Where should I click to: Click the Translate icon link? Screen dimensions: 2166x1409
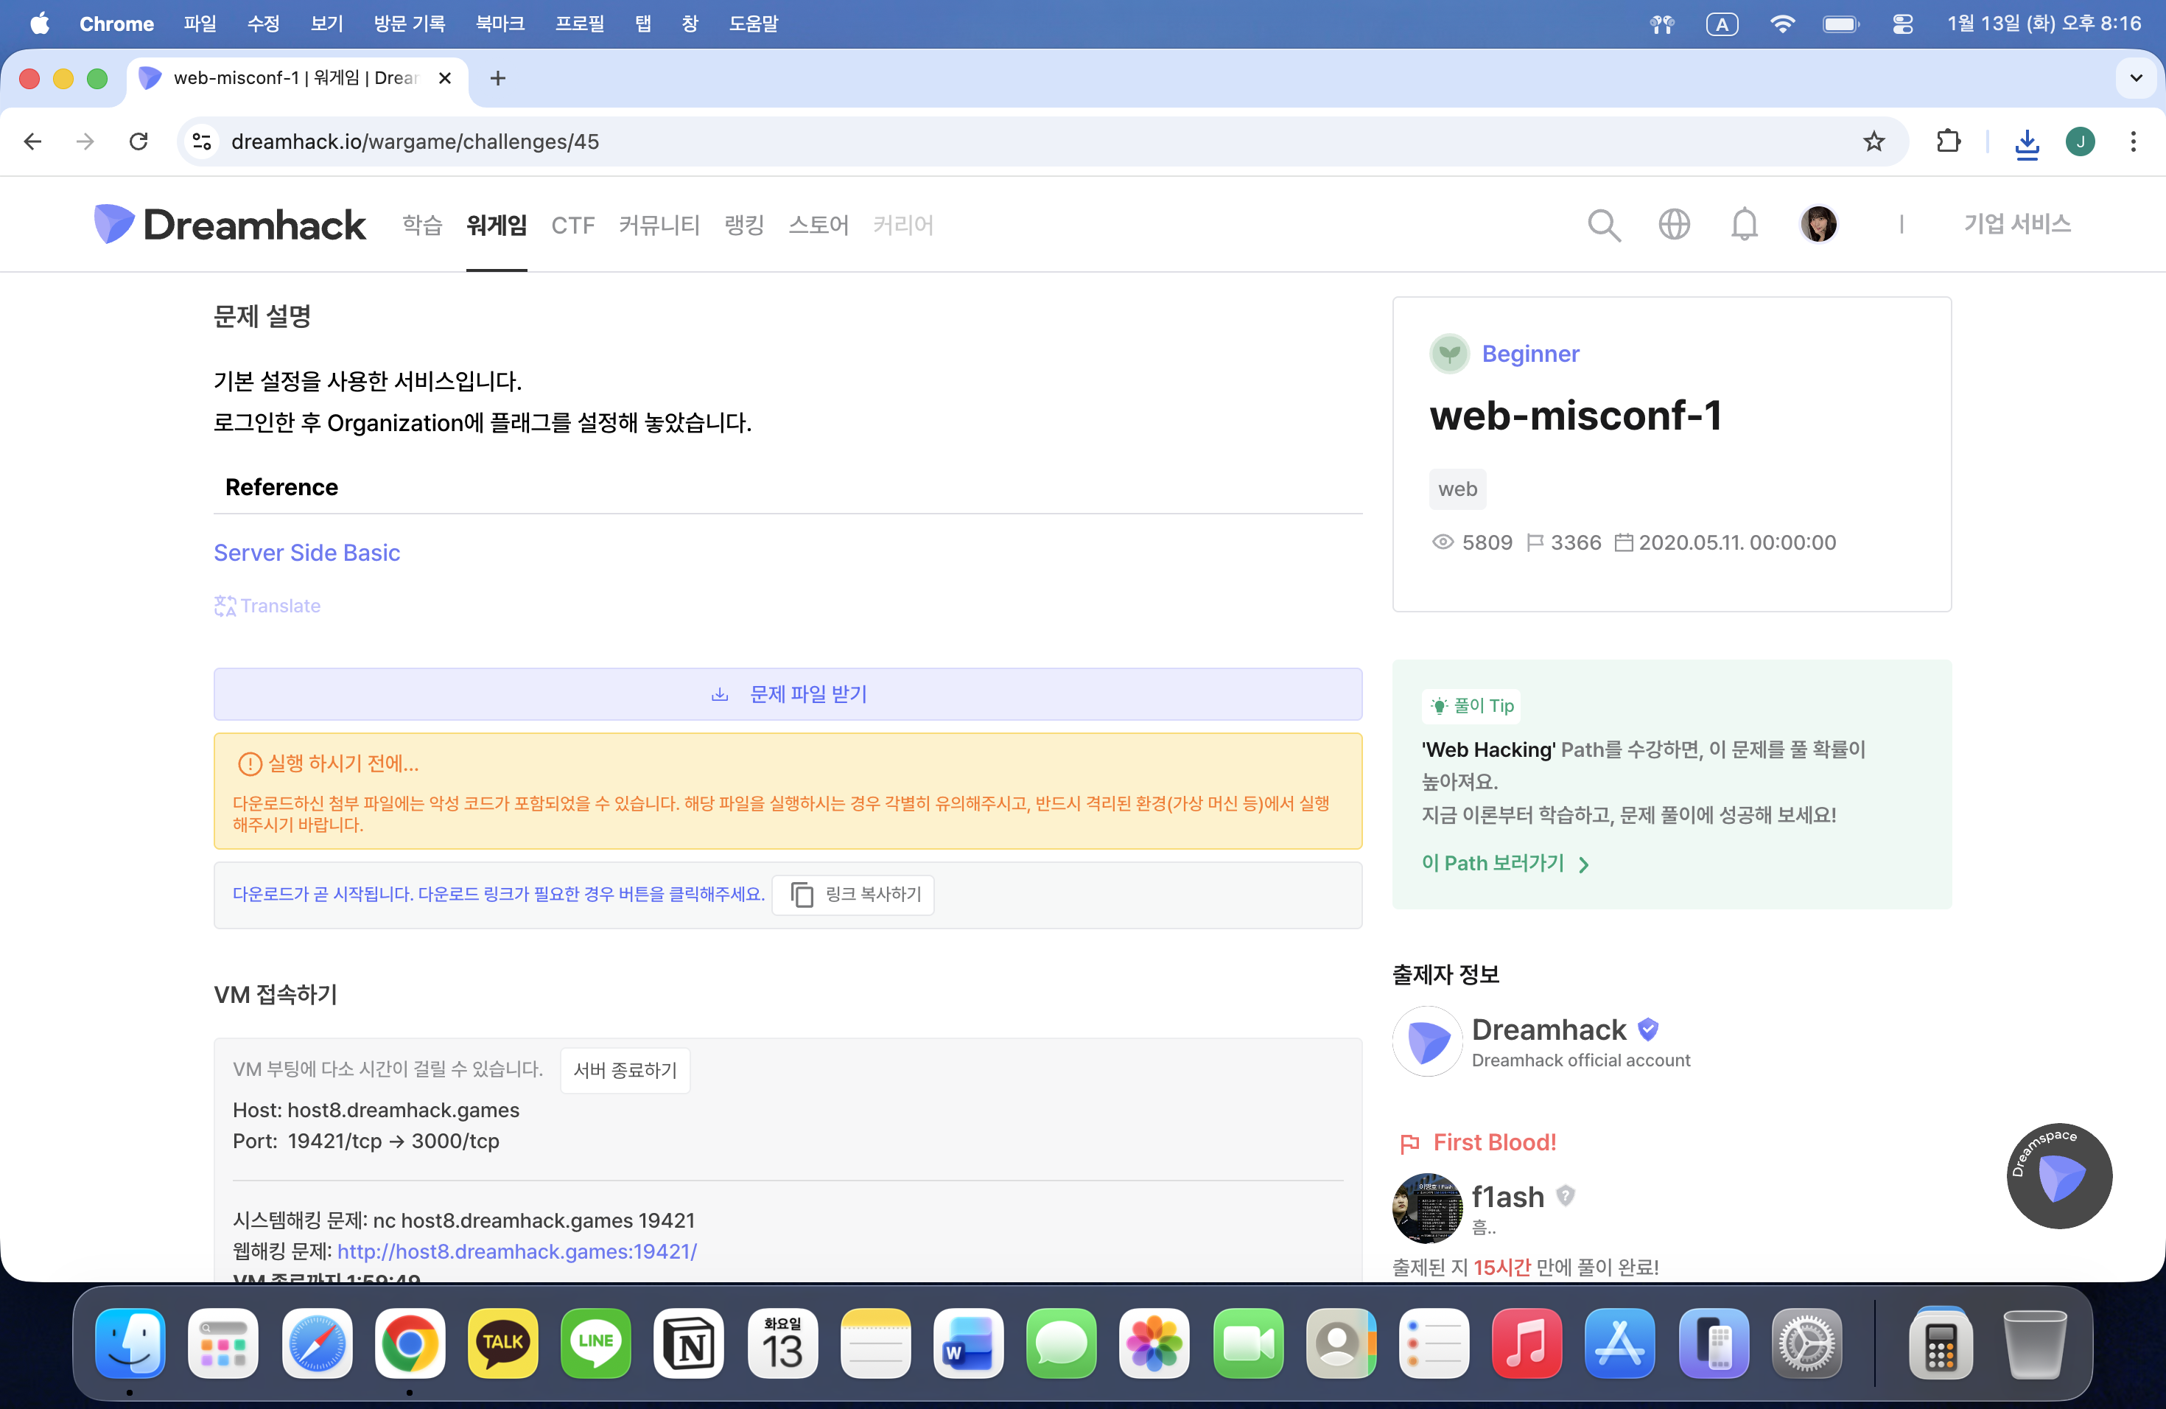coord(267,606)
